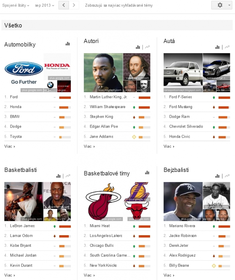Open the Ford logo thumbnail
The height and width of the screenshot is (280, 235).
[x=24, y=73]
